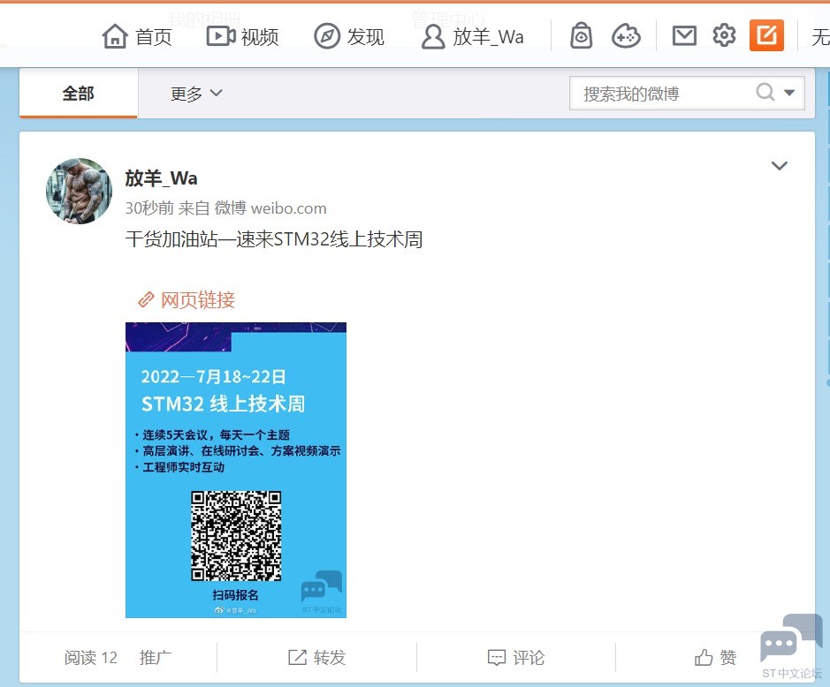The height and width of the screenshot is (687, 830).
Task: Click the 30秒前 timestamp link
Action: (x=149, y=208)
